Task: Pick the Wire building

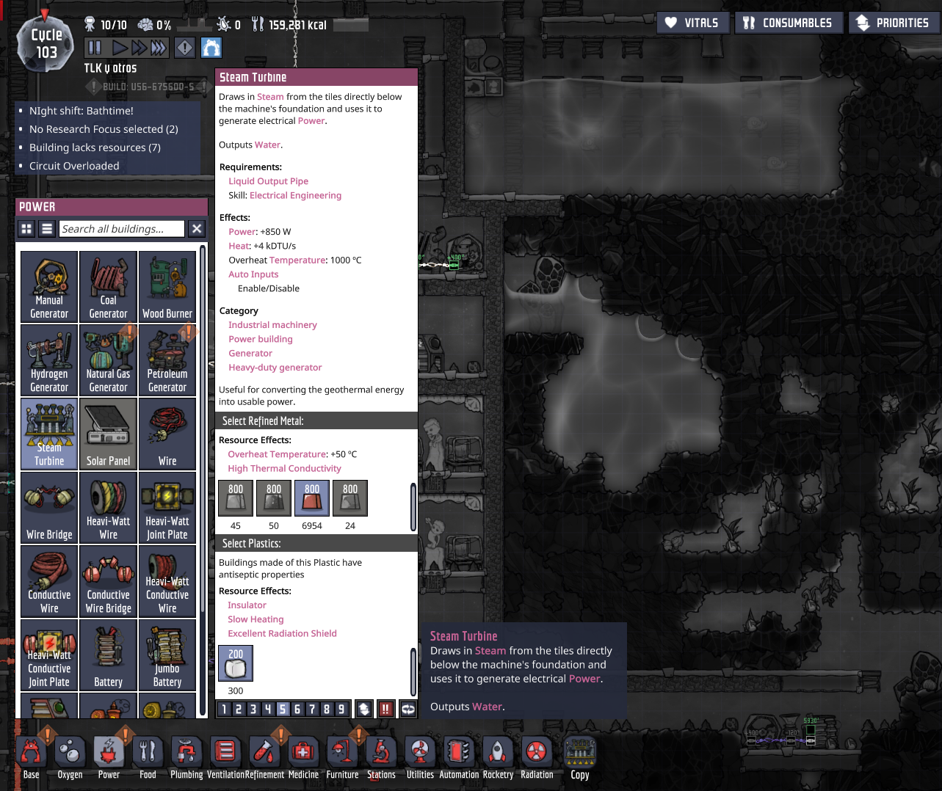Action: pyautogui.click(x=167, y=434)
